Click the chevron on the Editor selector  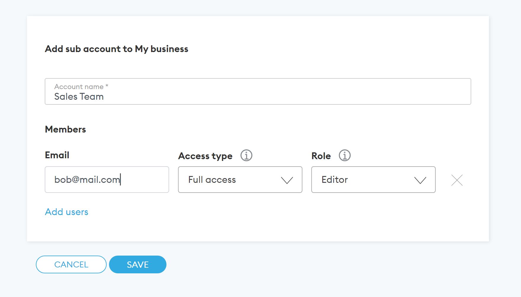pos(420,180)
